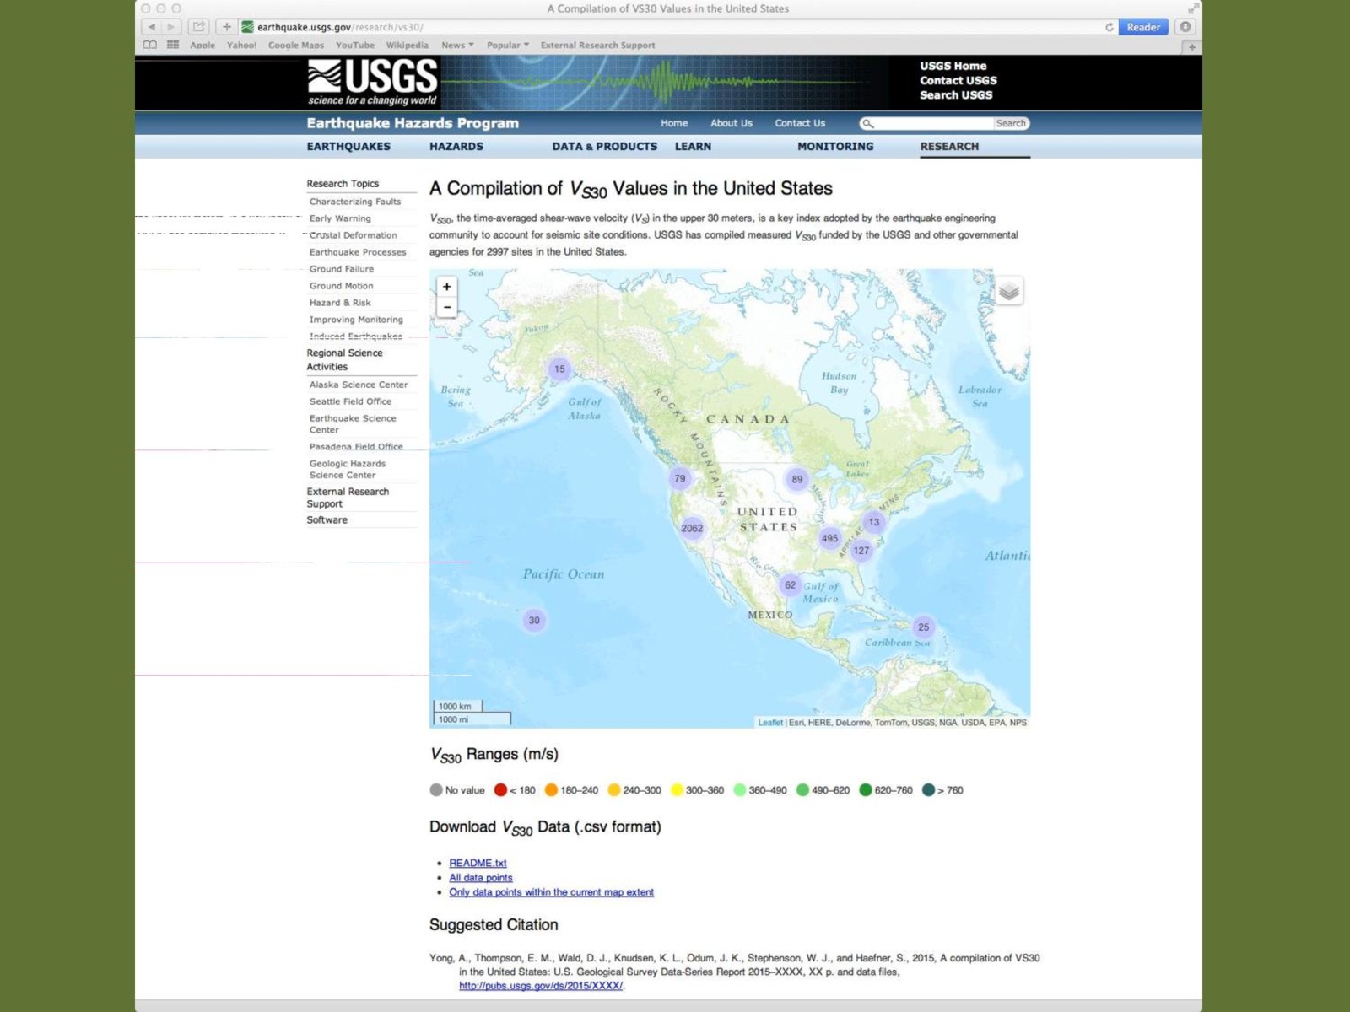Click the map zoom in plus button
Image resolution: width=1350 pixels, height=1012 pixels.
click(447, 287)
